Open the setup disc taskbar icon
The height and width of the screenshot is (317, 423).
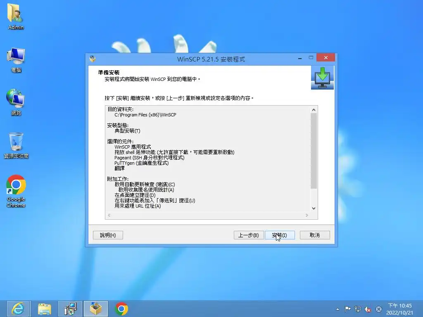click(71, 309)
